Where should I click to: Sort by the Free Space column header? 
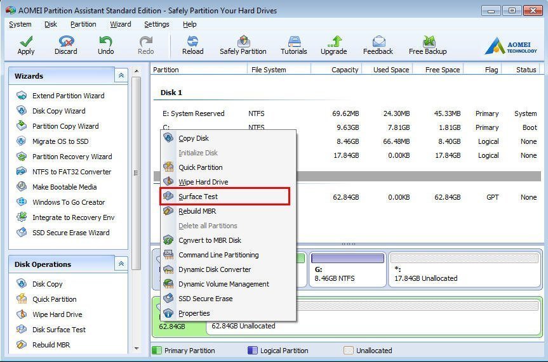pyautogui.click(x=438, y=70)
